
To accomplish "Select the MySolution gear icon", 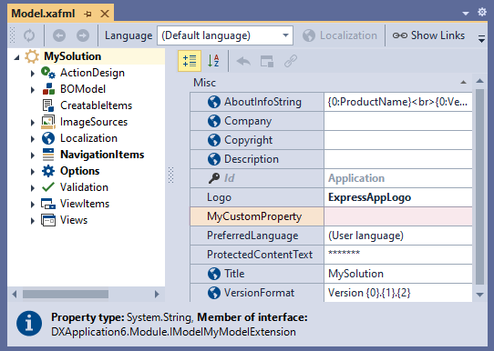I will click(32, 56).
